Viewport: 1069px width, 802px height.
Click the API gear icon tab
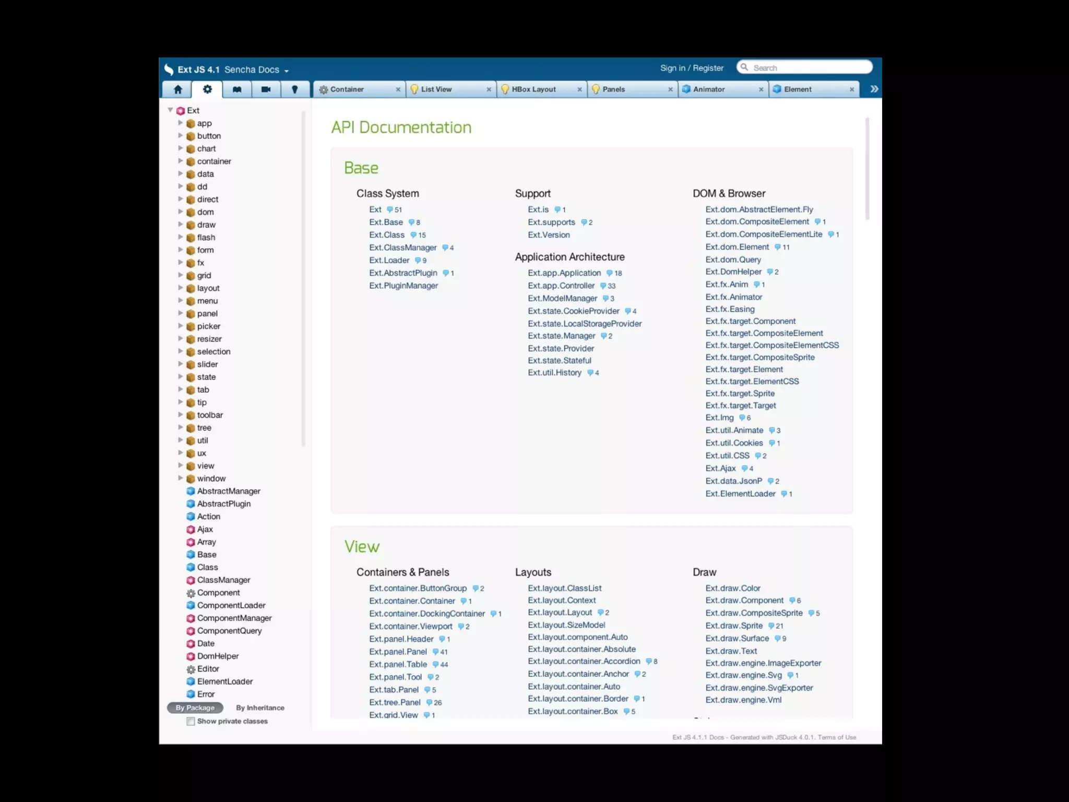(x=207, y=89)
